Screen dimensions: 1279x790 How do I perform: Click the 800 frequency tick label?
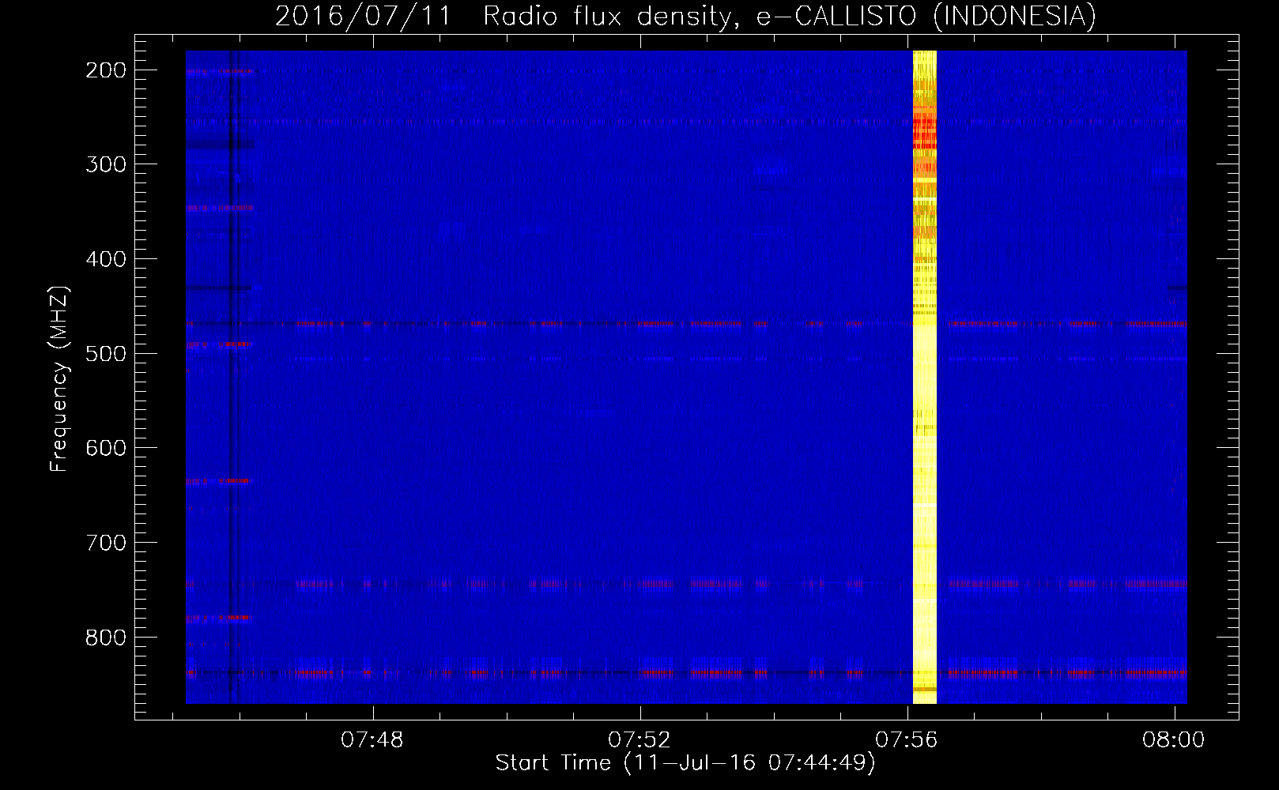point(106,637)
